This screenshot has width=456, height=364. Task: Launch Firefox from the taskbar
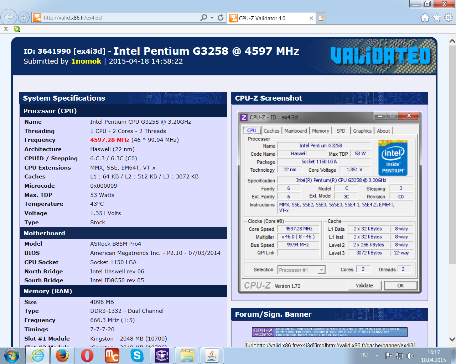(62, 355)
